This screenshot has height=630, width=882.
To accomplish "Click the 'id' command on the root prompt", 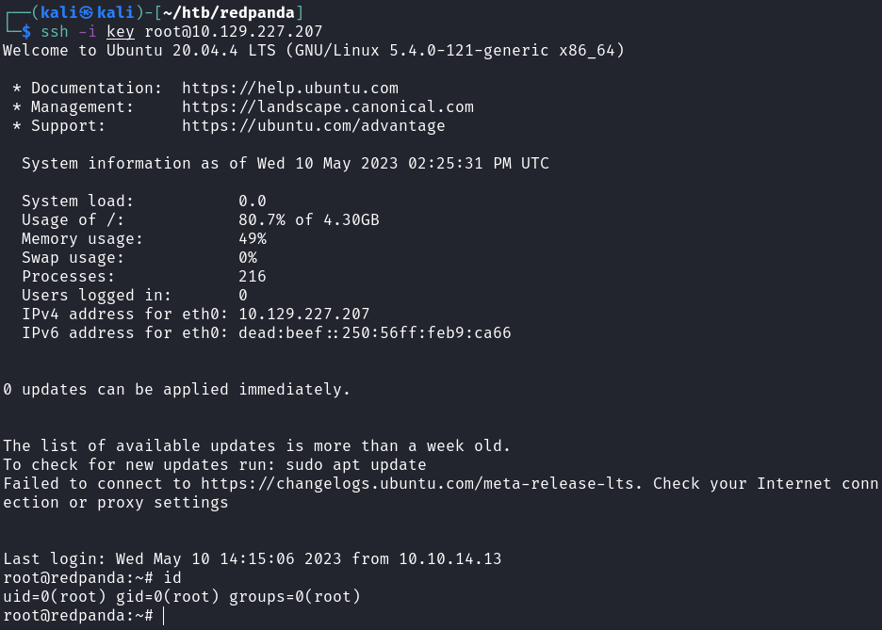I will click(172, 578).
